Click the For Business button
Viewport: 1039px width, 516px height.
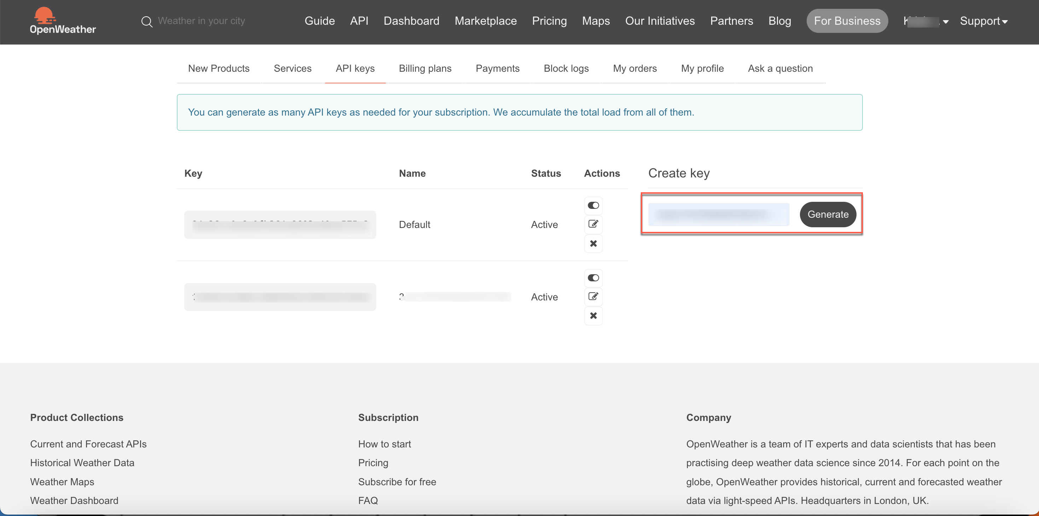pos(847,21)
